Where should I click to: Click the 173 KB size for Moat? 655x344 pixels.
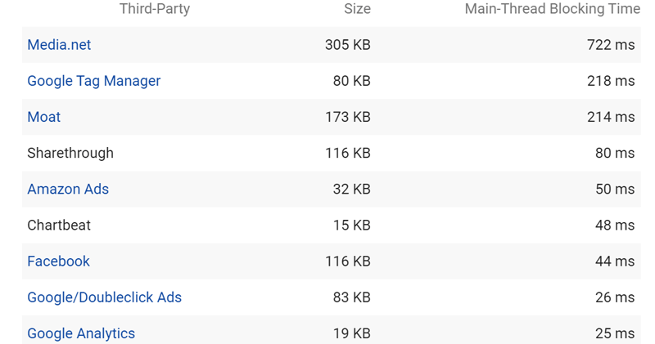(348, 117)
